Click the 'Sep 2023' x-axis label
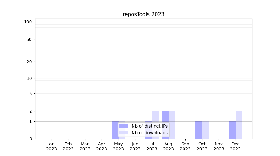280x156 pixels. [x=185, y=146]
